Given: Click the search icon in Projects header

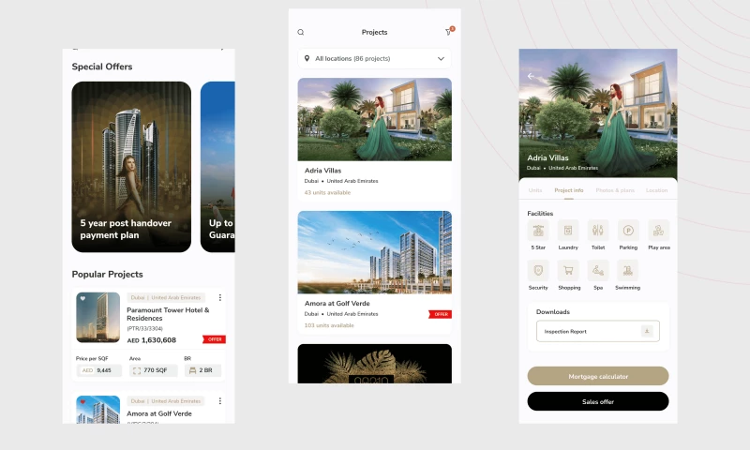Looking at the screenshot, I should coord(301,33).
